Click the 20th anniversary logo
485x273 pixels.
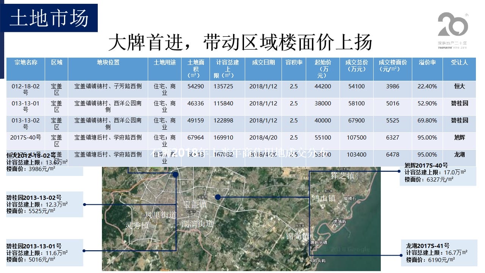453,31
